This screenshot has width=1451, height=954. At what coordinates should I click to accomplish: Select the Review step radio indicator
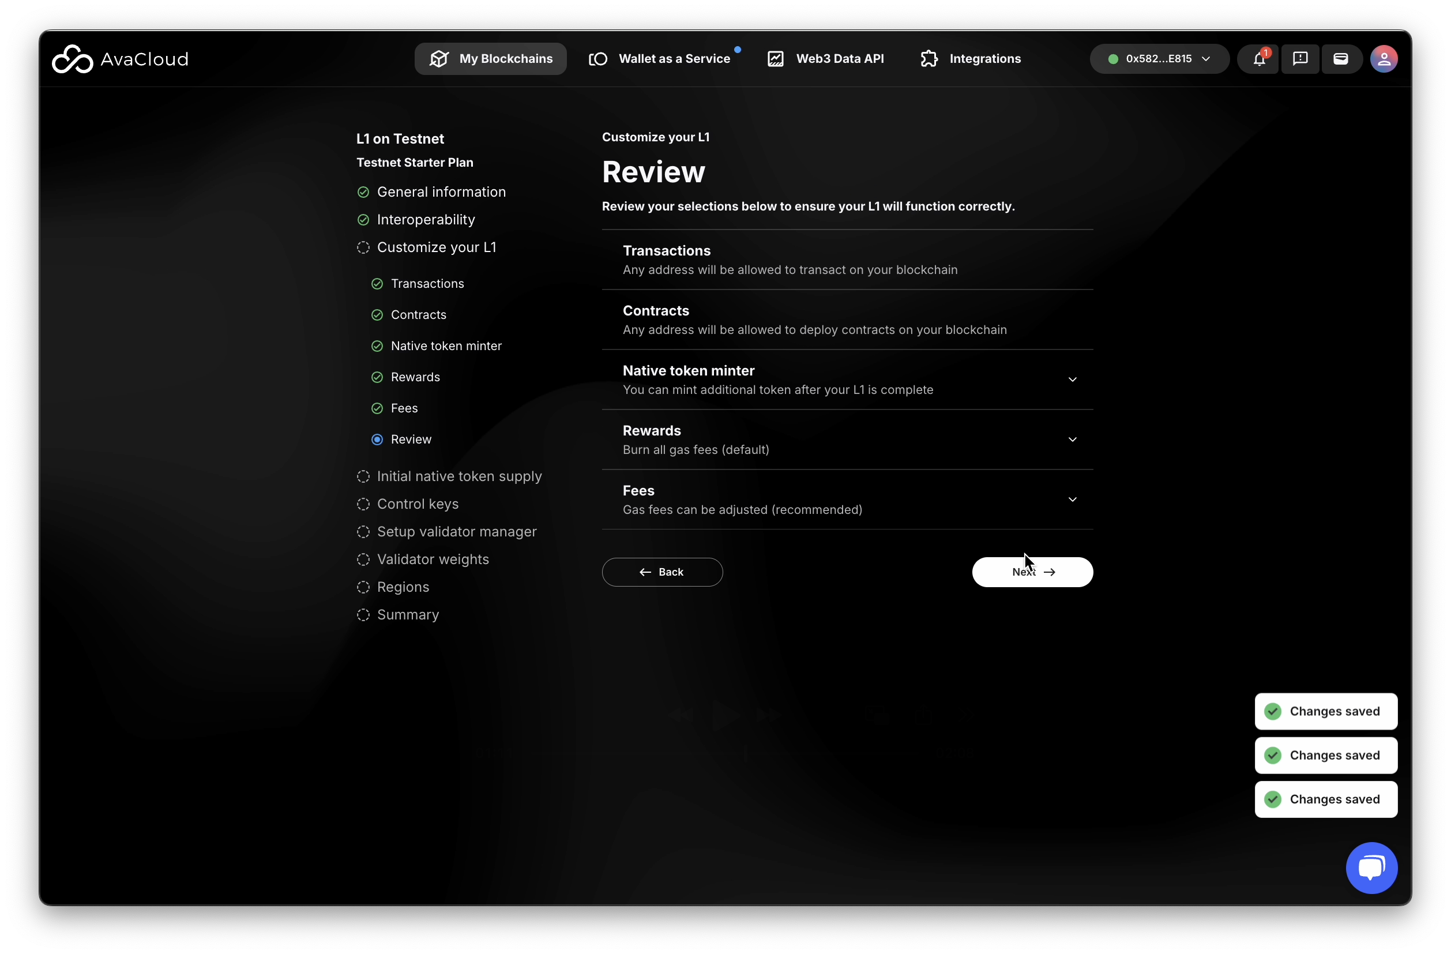pyautogui.click(x=377, y=440)
